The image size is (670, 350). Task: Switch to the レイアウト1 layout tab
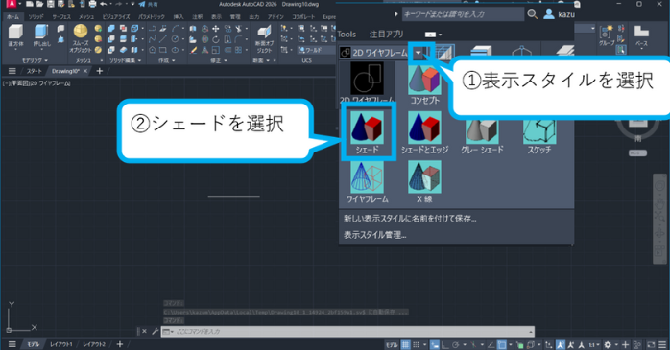pyautogui.click(x=60, y=344)
